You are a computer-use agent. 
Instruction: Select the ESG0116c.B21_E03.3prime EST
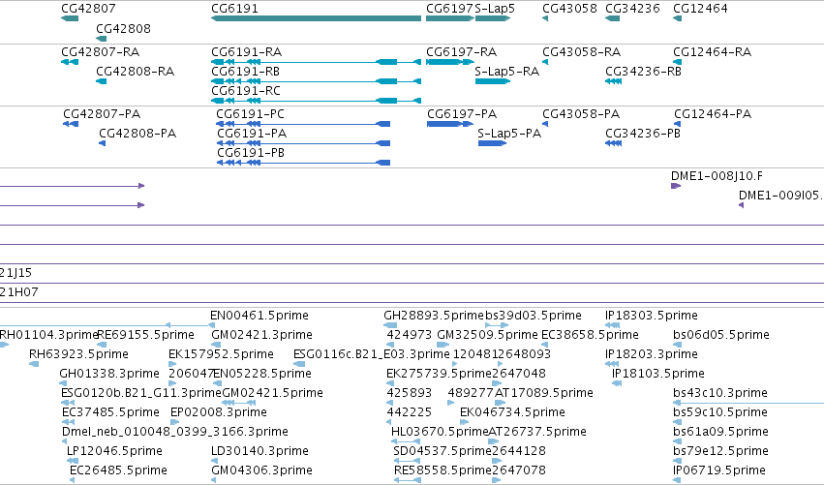[x=299, y=364]
